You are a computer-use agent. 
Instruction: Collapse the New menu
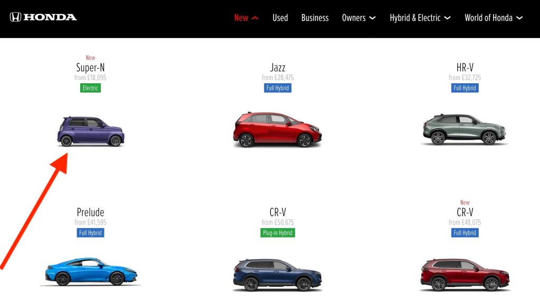click(246, 18)
